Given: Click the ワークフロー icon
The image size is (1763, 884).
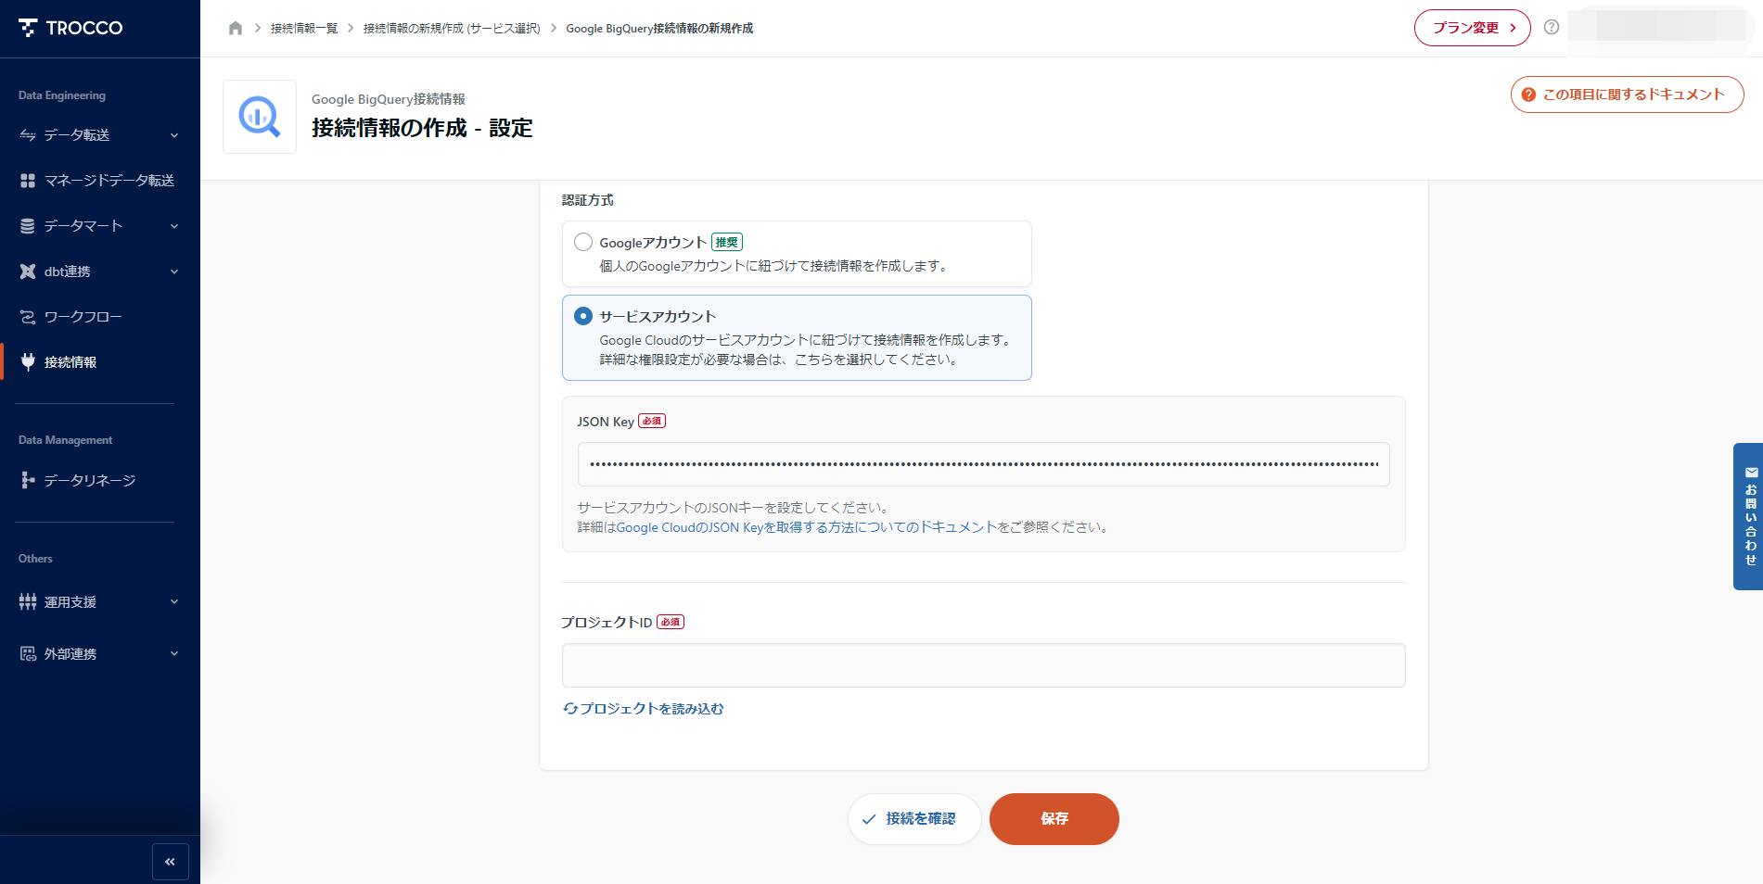Looking at the screenshot, I should tap(28, 317).
